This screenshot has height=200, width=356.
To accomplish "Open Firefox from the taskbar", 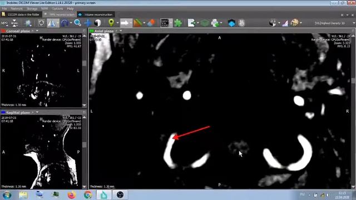I will tap(72, 195).
